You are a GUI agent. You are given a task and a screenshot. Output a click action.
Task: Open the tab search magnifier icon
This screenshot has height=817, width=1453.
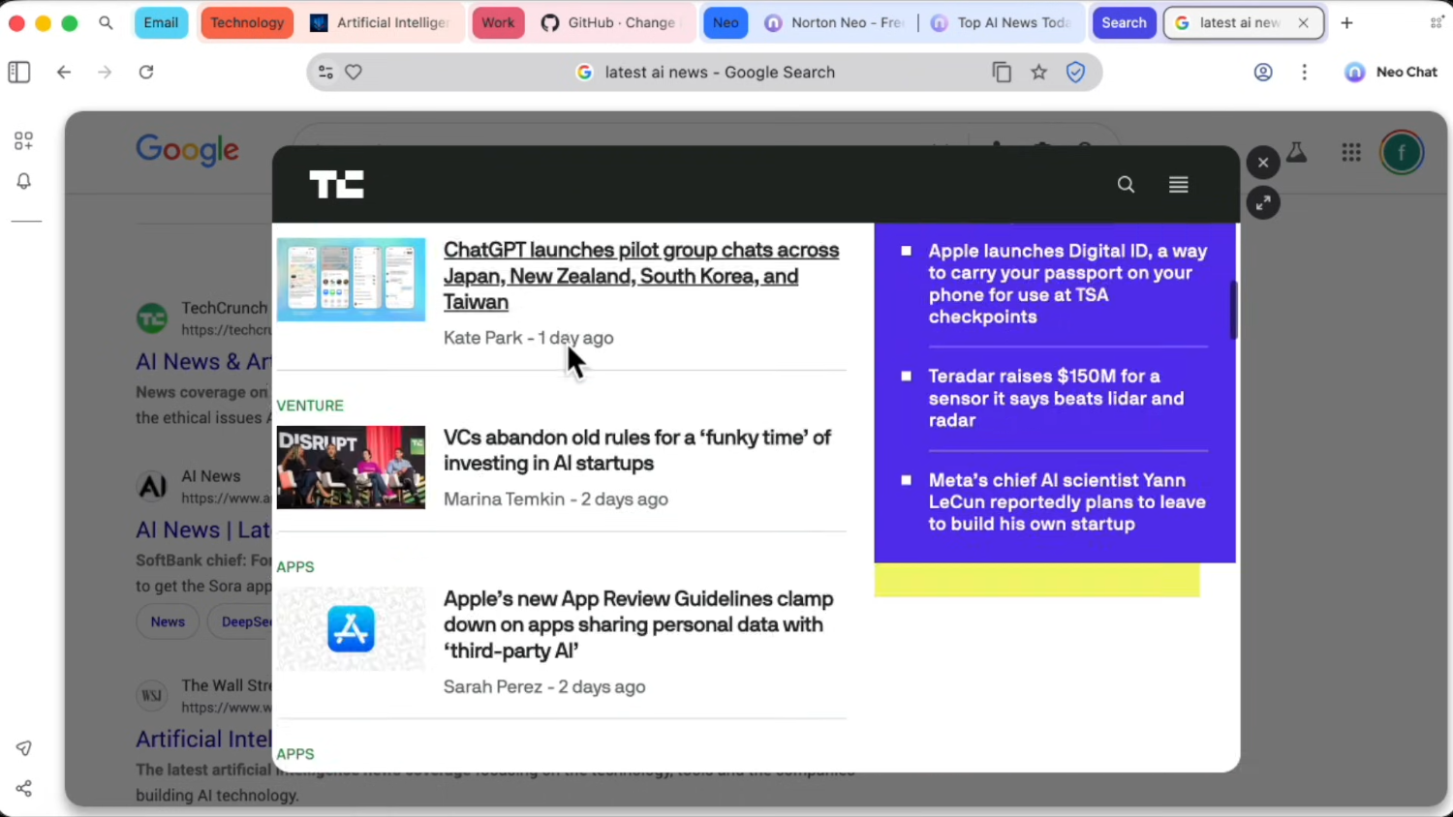pos(106,22)
